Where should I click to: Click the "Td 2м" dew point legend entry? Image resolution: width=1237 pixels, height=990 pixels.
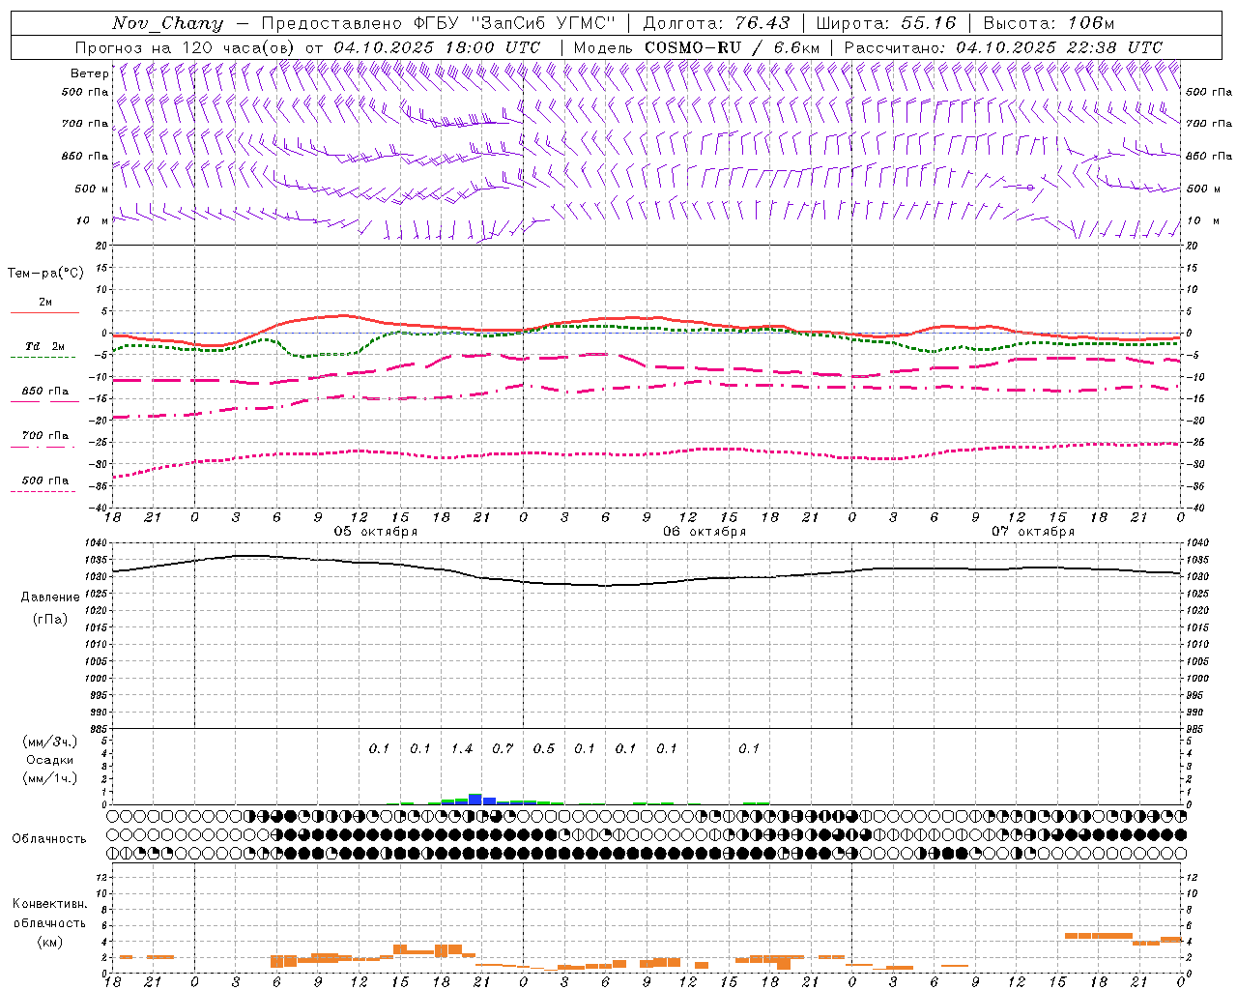point(45,346)
